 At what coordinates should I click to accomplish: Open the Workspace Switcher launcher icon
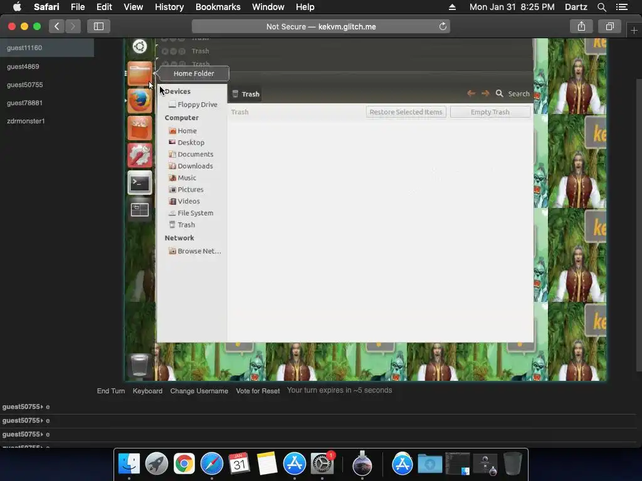tap(140, 210)
